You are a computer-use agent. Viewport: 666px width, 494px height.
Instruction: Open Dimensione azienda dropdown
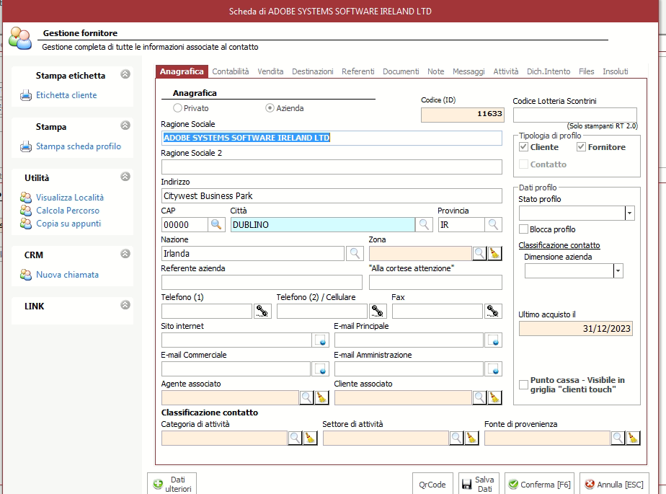click(618, 271)
